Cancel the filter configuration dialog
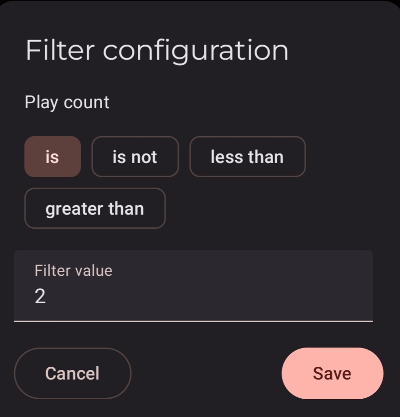400x417 pixels. point(73,373)
